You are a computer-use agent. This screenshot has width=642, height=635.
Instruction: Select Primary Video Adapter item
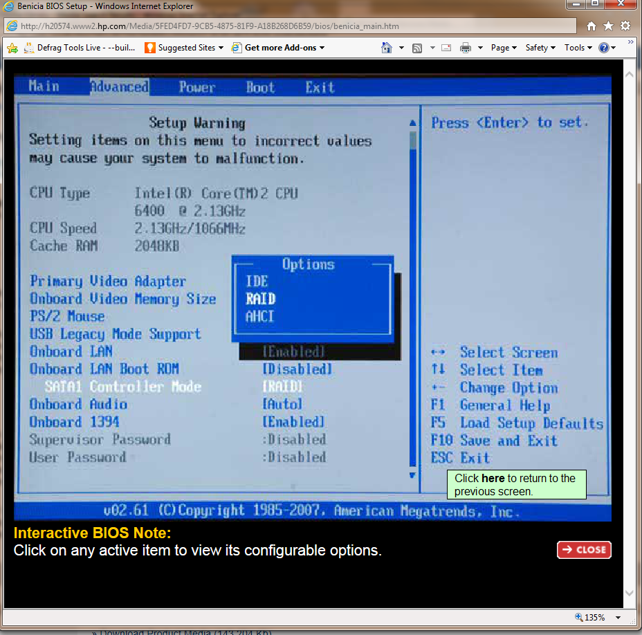click(108, 282)
